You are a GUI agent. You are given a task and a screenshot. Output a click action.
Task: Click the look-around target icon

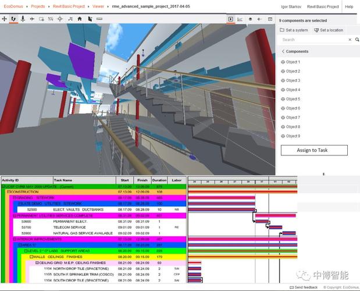click(60, 19)
